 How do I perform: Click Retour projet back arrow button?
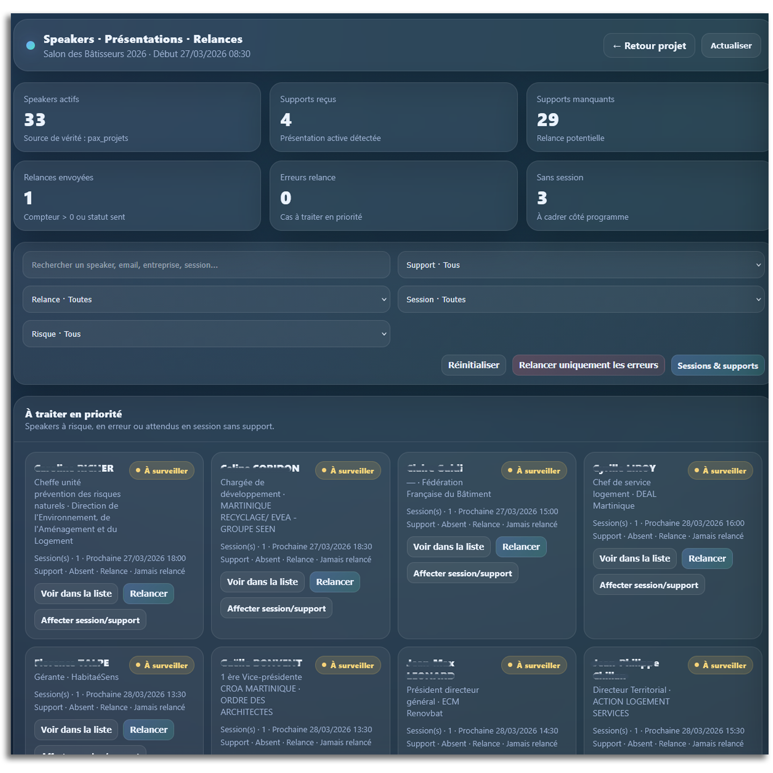(648, 46)
